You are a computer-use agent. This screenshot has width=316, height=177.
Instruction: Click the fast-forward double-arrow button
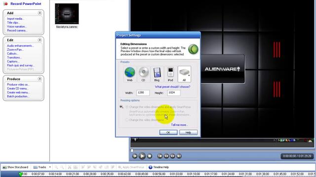click(x=172, y=156)
